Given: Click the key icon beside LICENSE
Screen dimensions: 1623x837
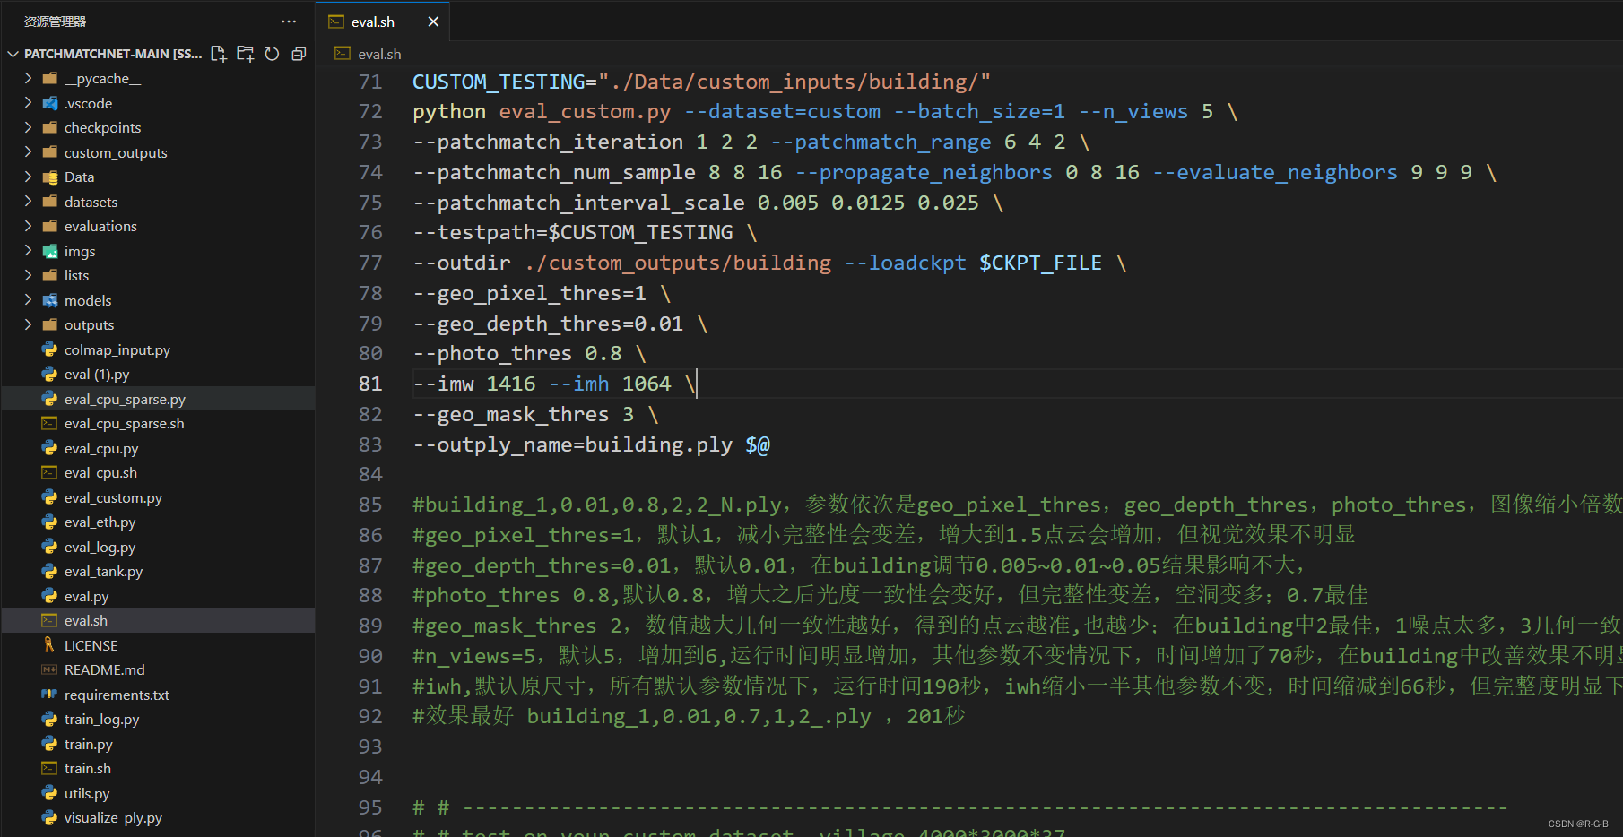Looking at the screenshot, I should tap(48, 644).
